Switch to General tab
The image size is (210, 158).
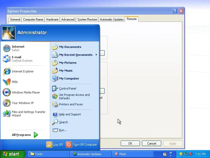[15, 19]
